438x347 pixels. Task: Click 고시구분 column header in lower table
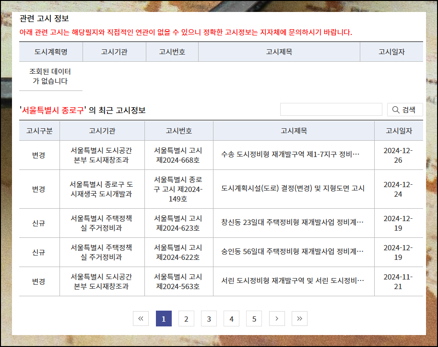(39, 131)
